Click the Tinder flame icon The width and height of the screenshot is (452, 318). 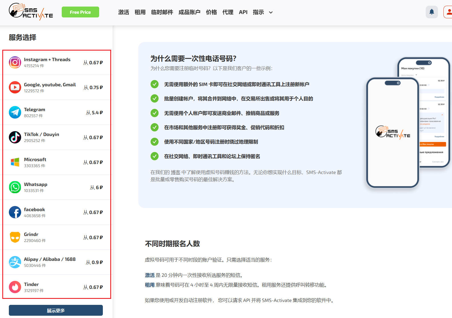coord(15,287)
